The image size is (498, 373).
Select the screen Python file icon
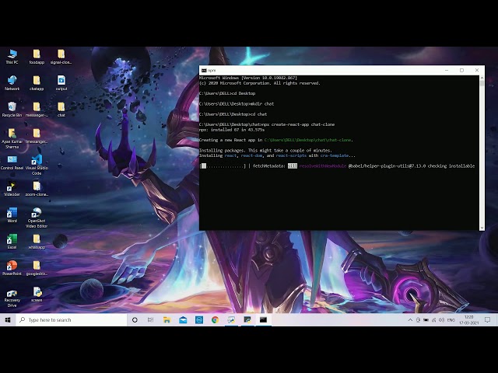point(37,295)
